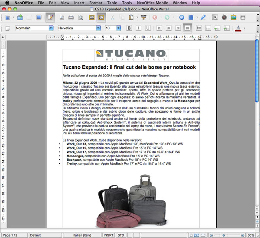Screen dimensions: 260x238
Task: Open the Table insert dropdown arrow
Action: click(197, 17)
